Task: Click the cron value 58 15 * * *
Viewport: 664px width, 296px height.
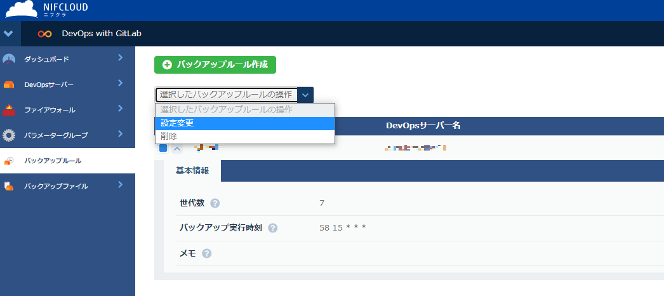Action: point(343,228)
